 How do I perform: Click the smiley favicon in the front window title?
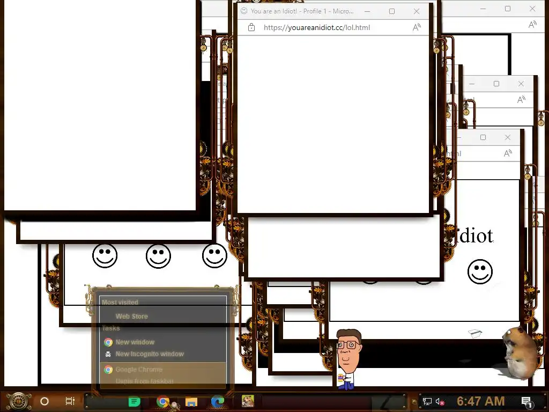(244, 11)
